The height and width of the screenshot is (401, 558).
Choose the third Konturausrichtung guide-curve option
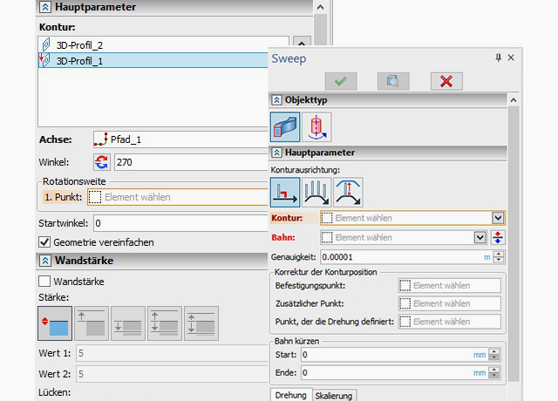click(348, 192)
